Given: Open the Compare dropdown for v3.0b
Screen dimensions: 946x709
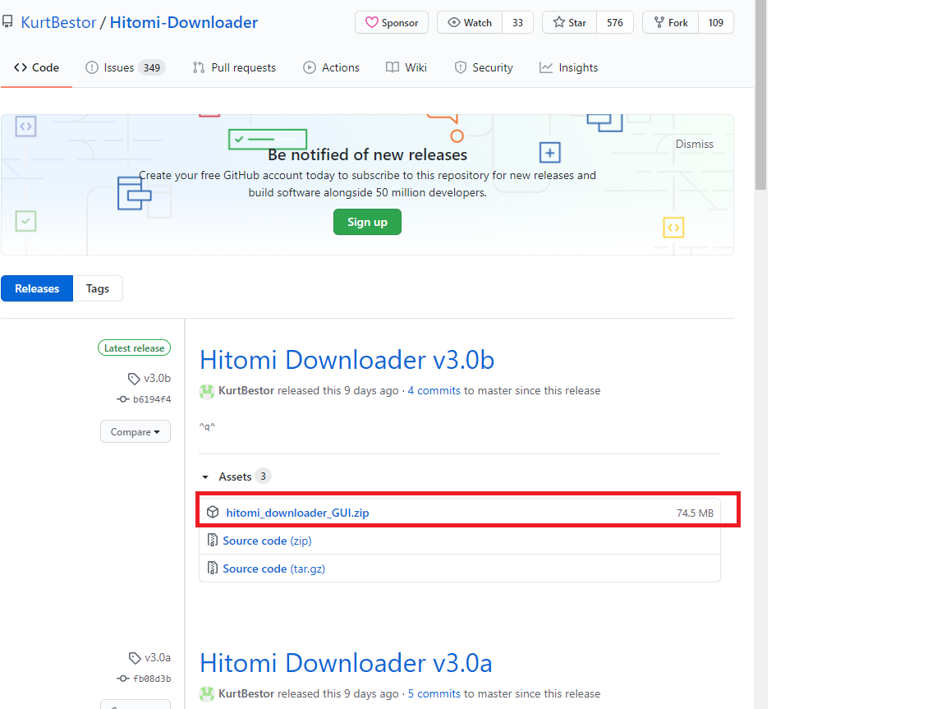Looking at the screenshot, I should [135, 431].
